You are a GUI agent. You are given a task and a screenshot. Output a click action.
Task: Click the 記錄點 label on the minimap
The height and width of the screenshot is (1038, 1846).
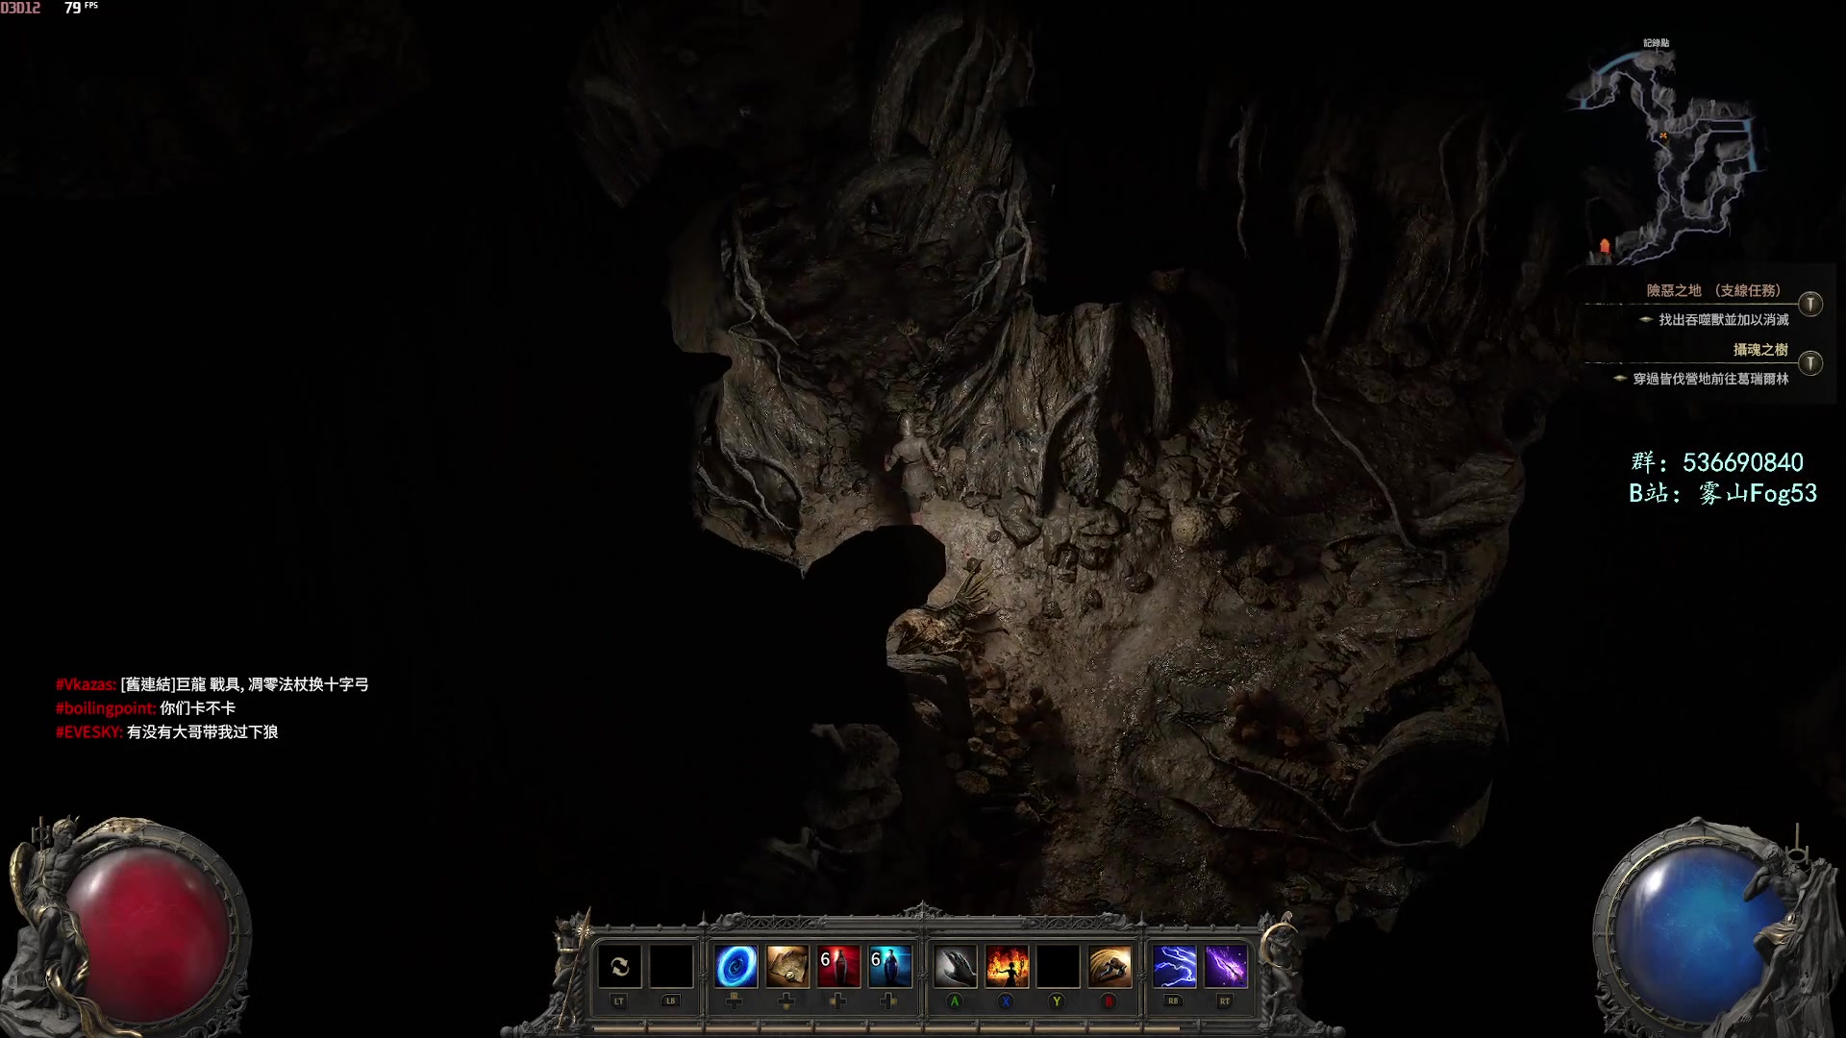click(x=1656, y=43)
